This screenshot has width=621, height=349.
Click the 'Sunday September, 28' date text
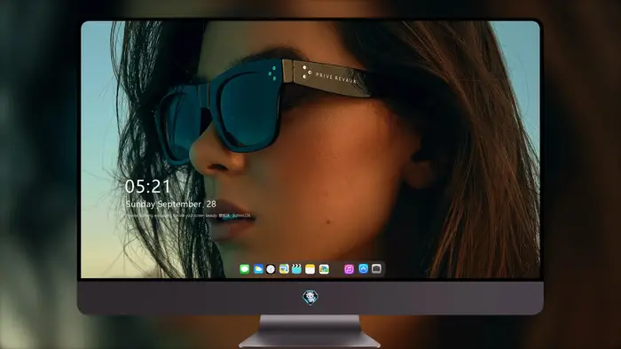coord(170,204)
